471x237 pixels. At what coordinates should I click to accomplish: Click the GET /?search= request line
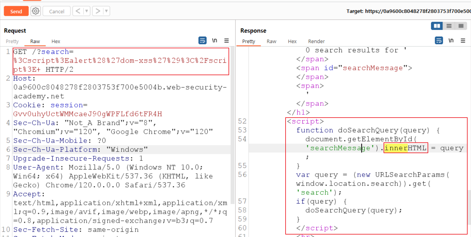tap(121, 61)
